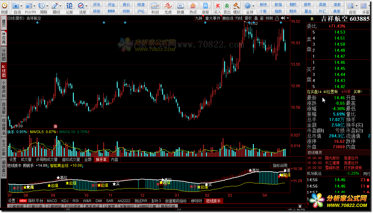Click the 沪伦 toolbar button

(x=141, y=11)
